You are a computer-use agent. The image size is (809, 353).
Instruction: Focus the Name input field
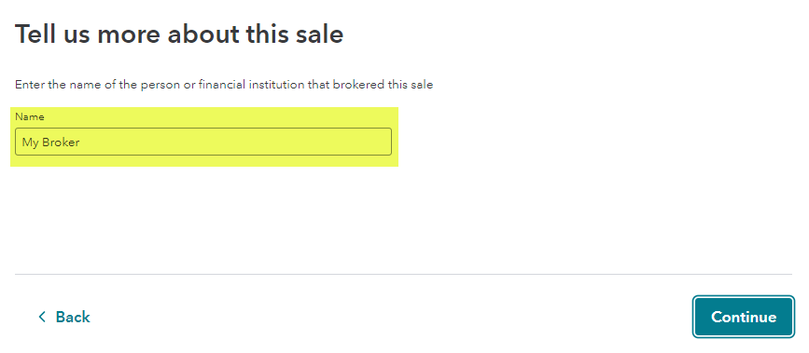[x=203, y=142]
